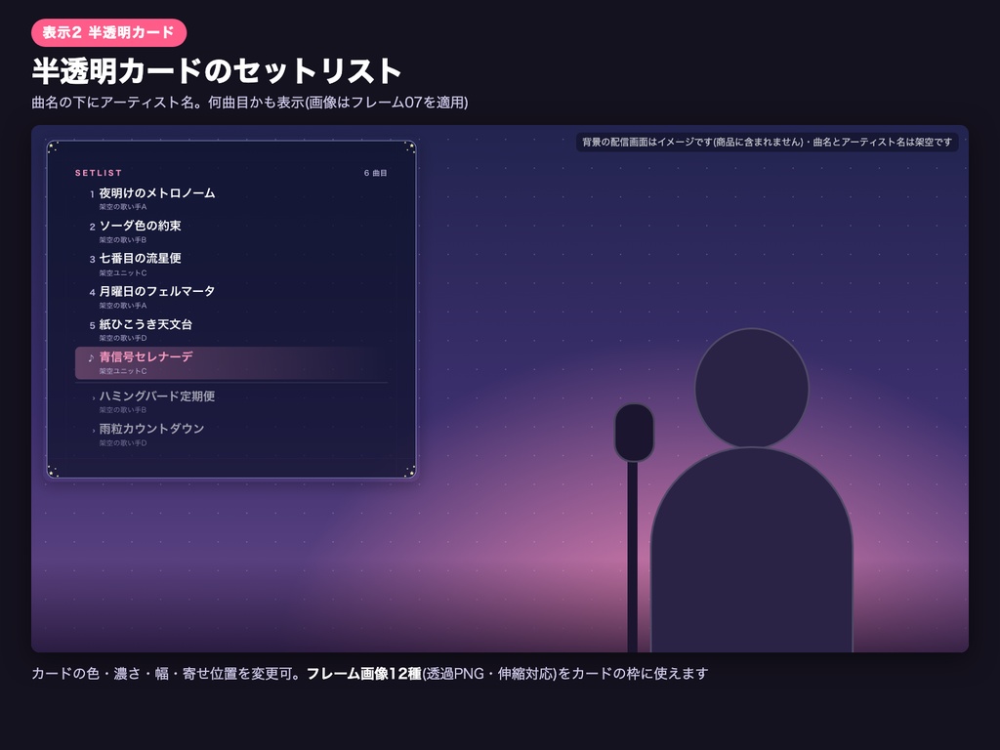This screenshot has width=1000, height=750.
Task: Click the bold text フレーム画像12種 in caption
Action: pyautogui.click(x=364, y=674)
